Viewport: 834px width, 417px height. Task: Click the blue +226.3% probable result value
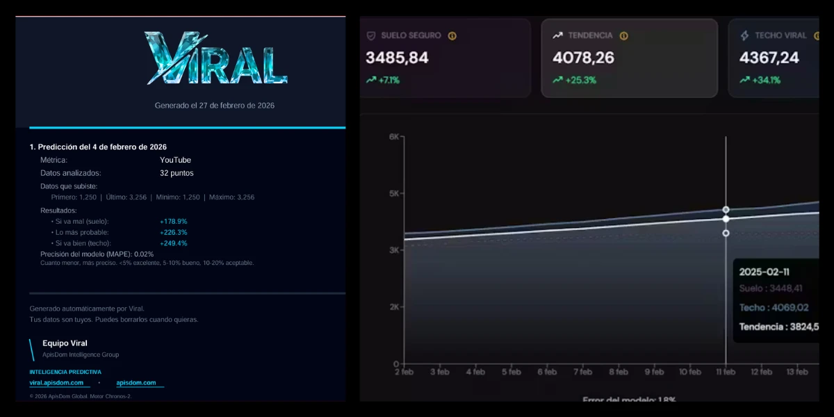coord(172,234)
